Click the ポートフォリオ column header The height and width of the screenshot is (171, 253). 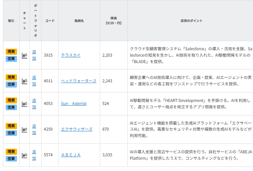coord(35,21)
